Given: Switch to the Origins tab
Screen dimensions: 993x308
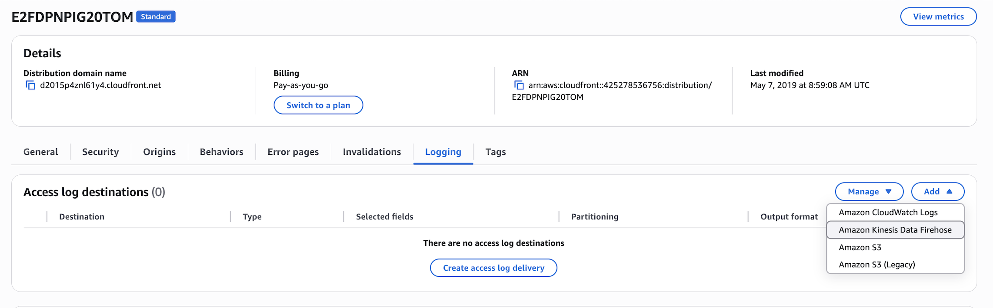Looking at the screenshot, I should click(159, 152).
